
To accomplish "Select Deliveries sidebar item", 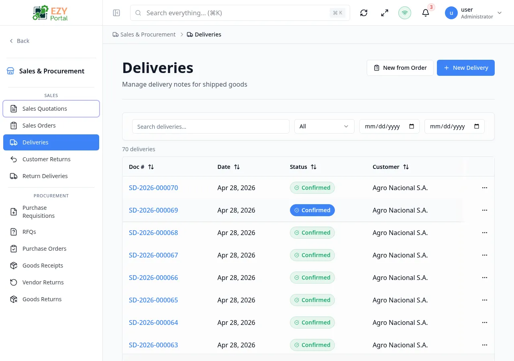I will tap(51, 142).
